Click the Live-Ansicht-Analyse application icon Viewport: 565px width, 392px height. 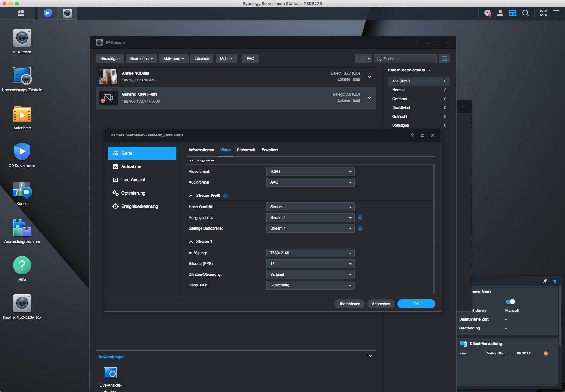111,373
